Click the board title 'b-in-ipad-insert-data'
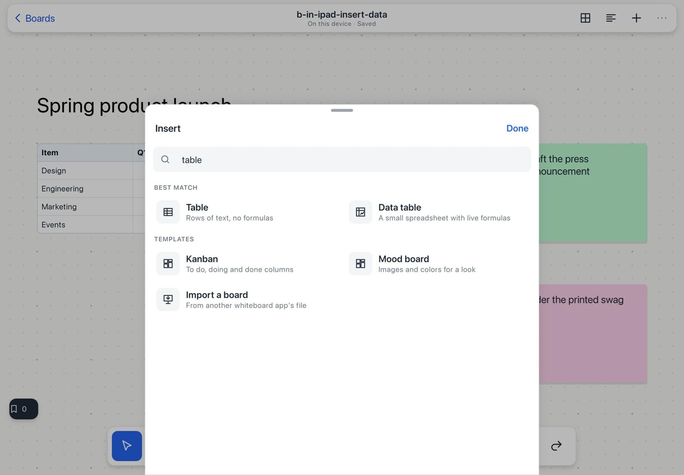 pyautogui.click(x=342, y=14)
